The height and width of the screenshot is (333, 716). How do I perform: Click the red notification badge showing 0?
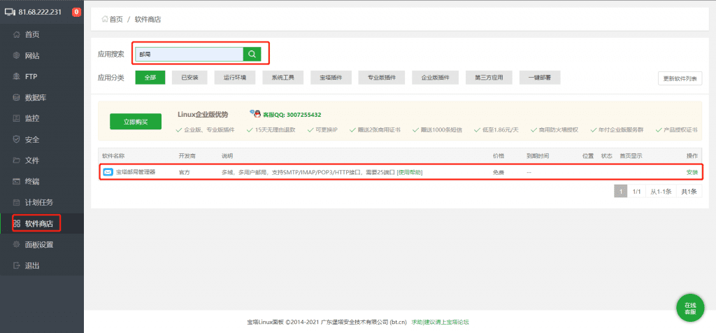click(76, 12)
